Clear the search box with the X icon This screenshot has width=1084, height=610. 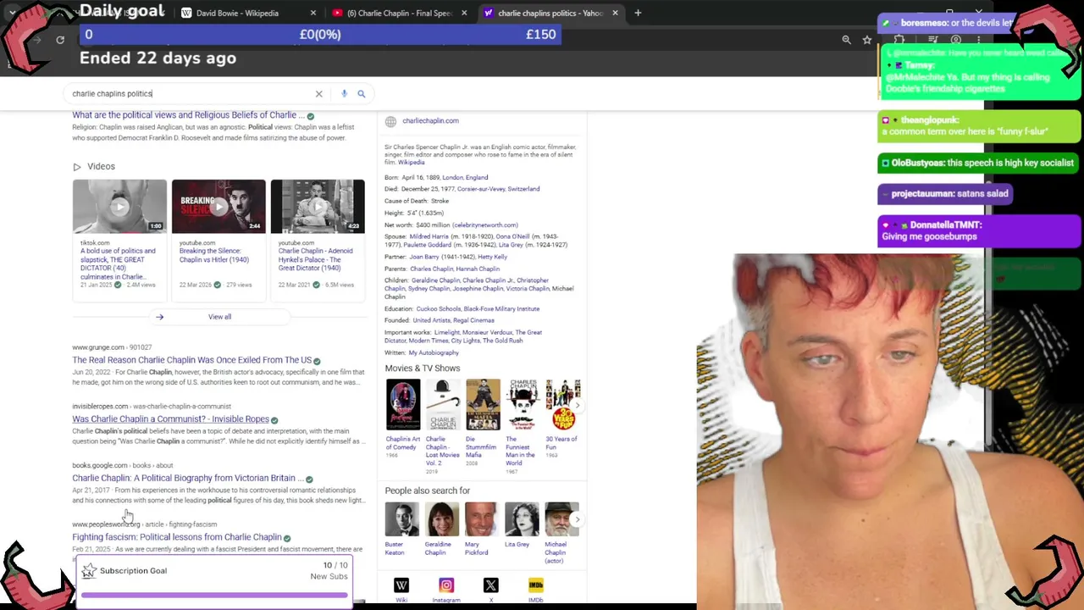click(x=318, y=94)
